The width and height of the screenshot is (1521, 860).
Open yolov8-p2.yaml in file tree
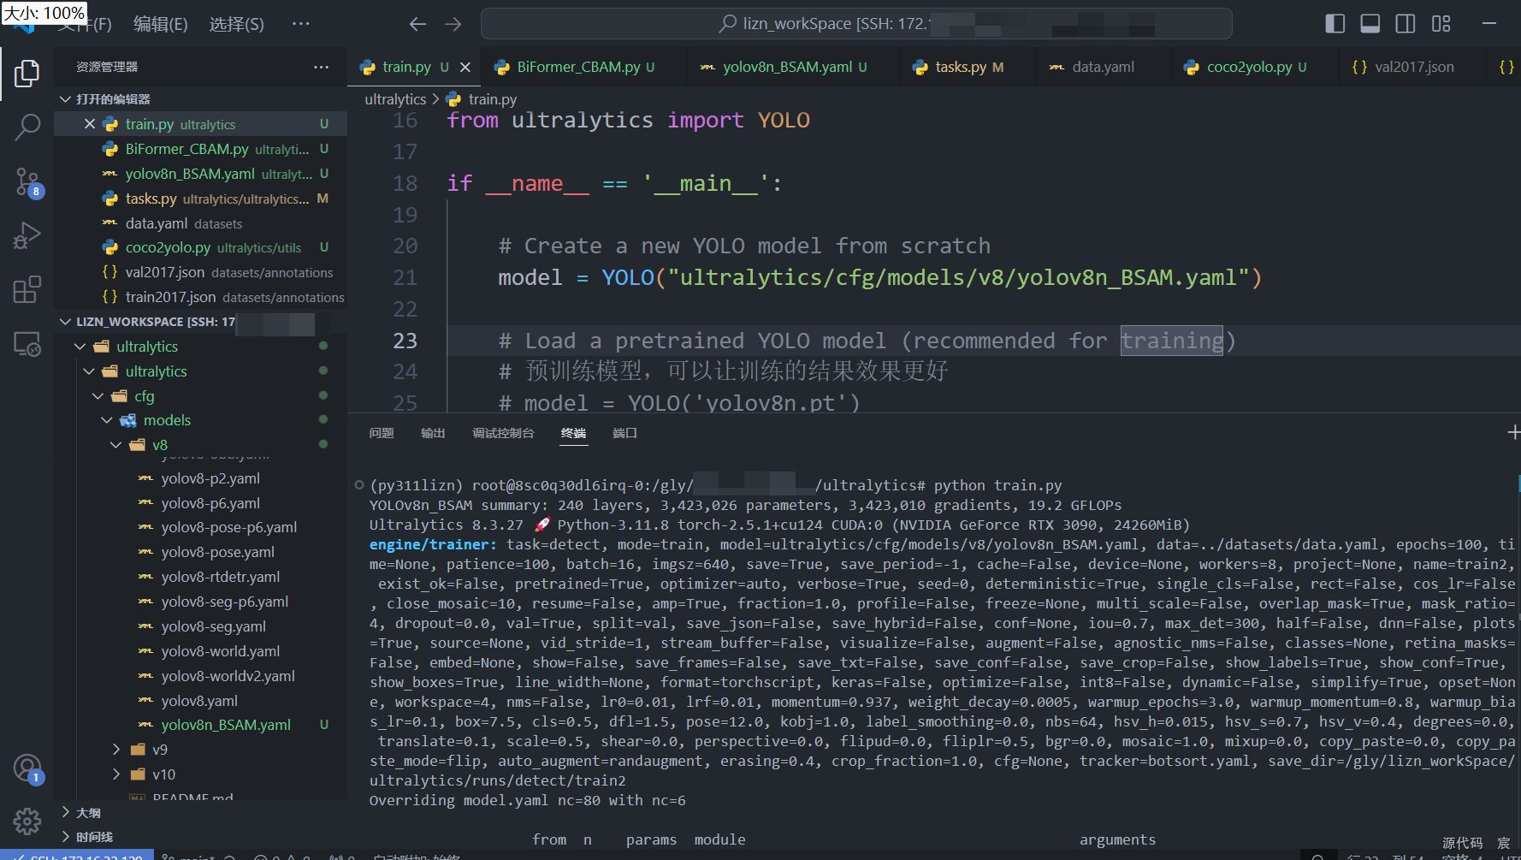(x=210, y=478)
